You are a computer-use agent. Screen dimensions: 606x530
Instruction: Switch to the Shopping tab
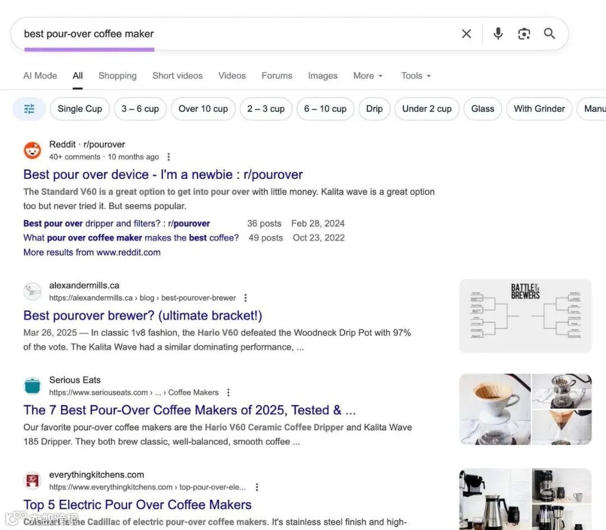(117, 76)
